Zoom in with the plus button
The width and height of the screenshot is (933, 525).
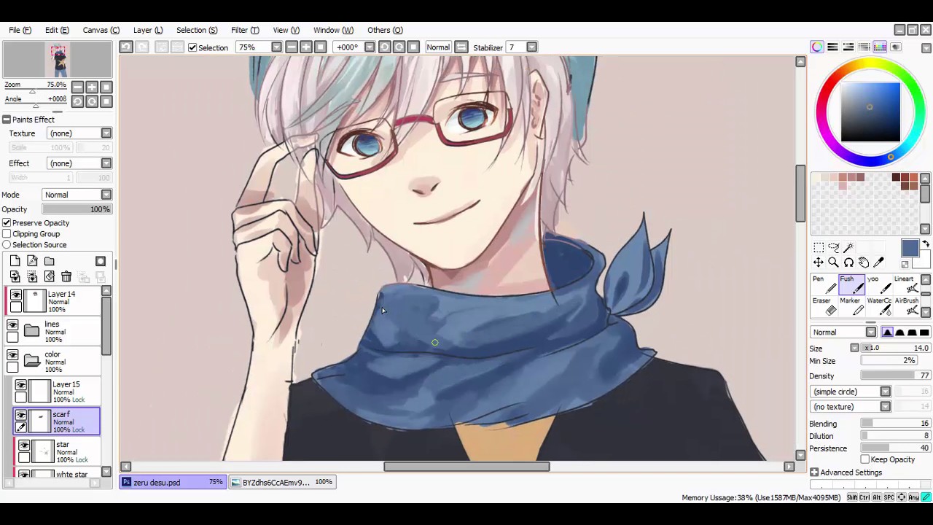coord(305,47)
